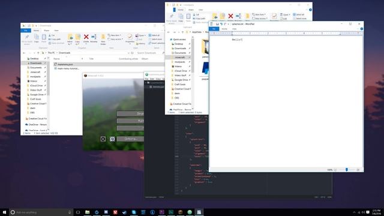Click the Paste icon in Downloads ribbon
This screenshot has width=384, height=216.
[x=44, y=38]
